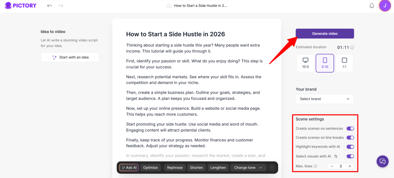This screenshot has height=178, width=394.
Task: Open the user profile avatar
Action: click(x=384, y=6)
